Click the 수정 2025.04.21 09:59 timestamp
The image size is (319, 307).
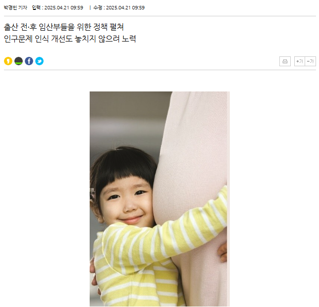pos(119,8)
